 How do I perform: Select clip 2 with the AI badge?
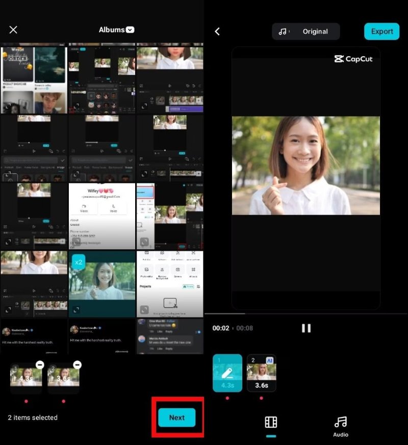coord(261,373)
